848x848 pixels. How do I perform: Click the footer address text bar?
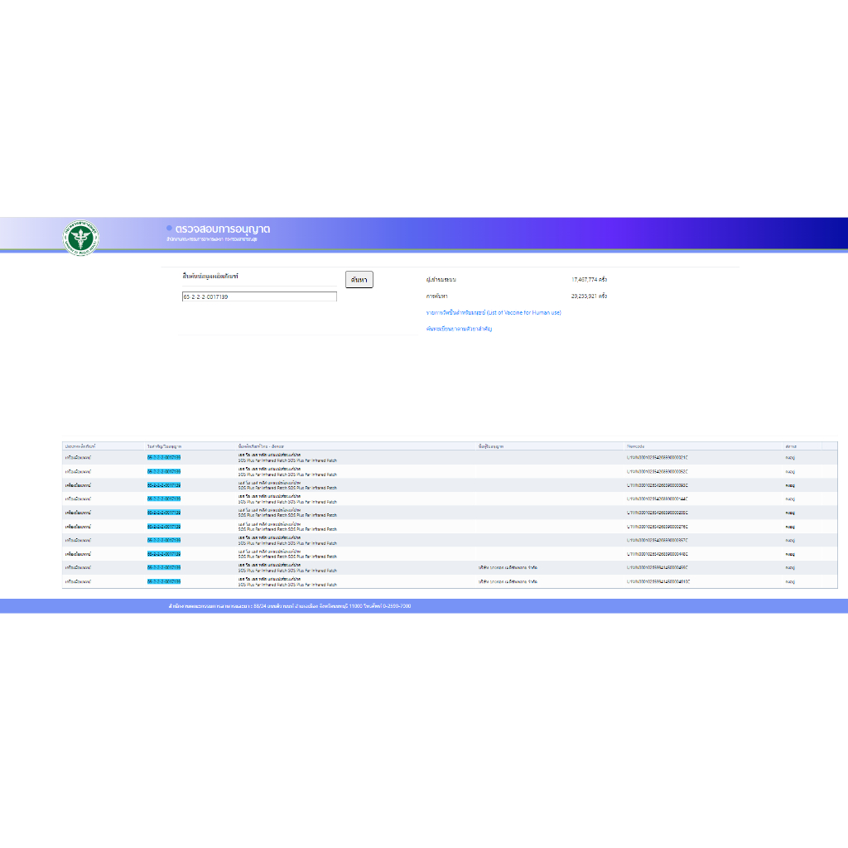tap(289, 606)
